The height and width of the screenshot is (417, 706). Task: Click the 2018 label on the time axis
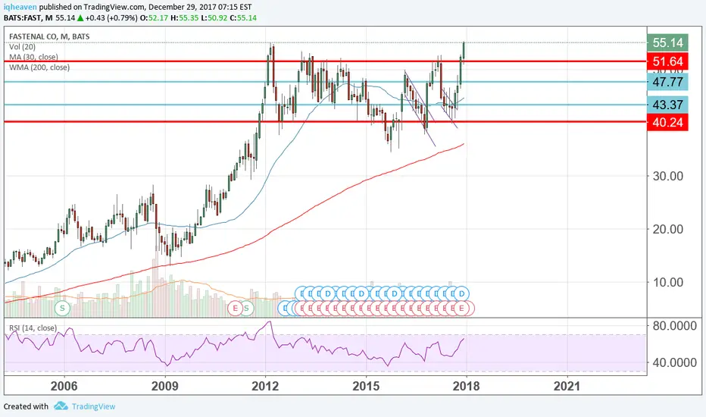(466, 386)
